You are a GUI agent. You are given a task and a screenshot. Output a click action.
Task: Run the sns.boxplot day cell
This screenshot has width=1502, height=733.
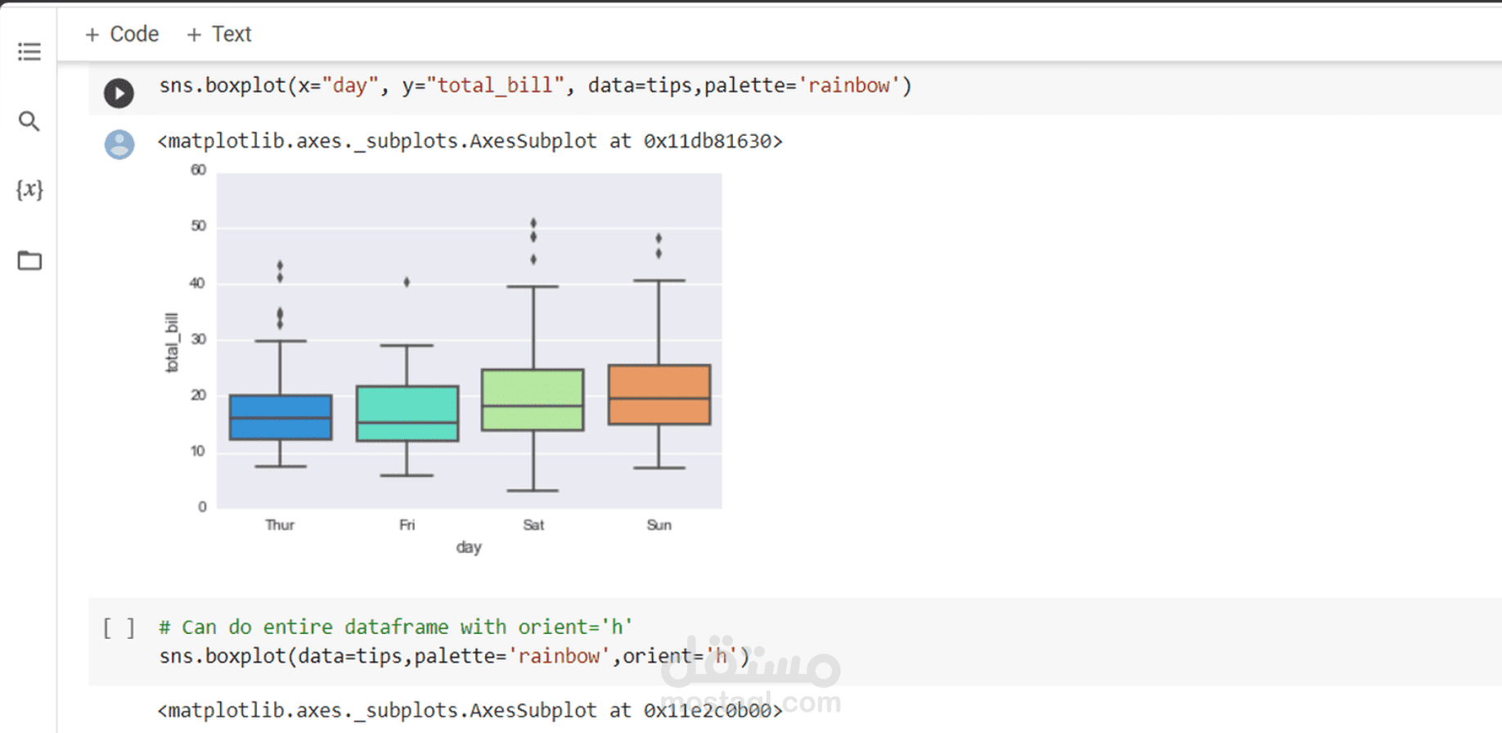click(119, 92)
